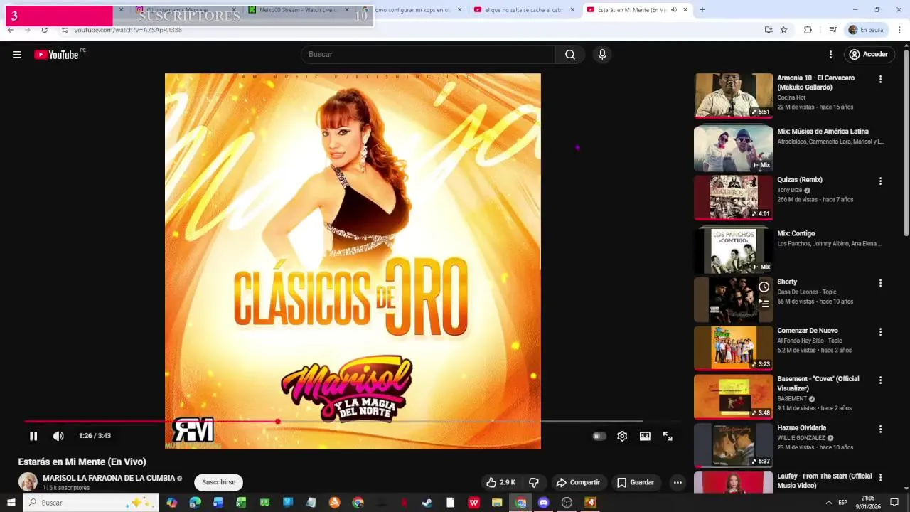Reload the page
910x512 pixels.
pos(44,30)
